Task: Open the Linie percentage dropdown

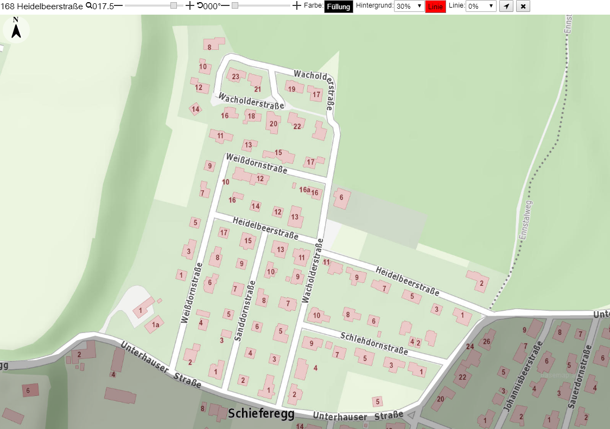Action: click(481, 6)
